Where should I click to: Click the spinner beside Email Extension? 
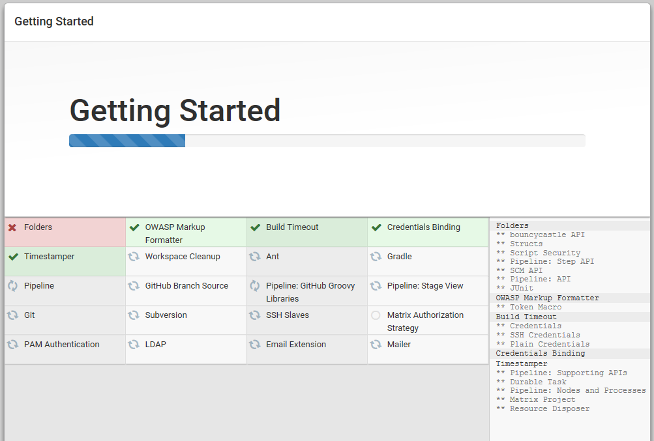coord(254,345)
